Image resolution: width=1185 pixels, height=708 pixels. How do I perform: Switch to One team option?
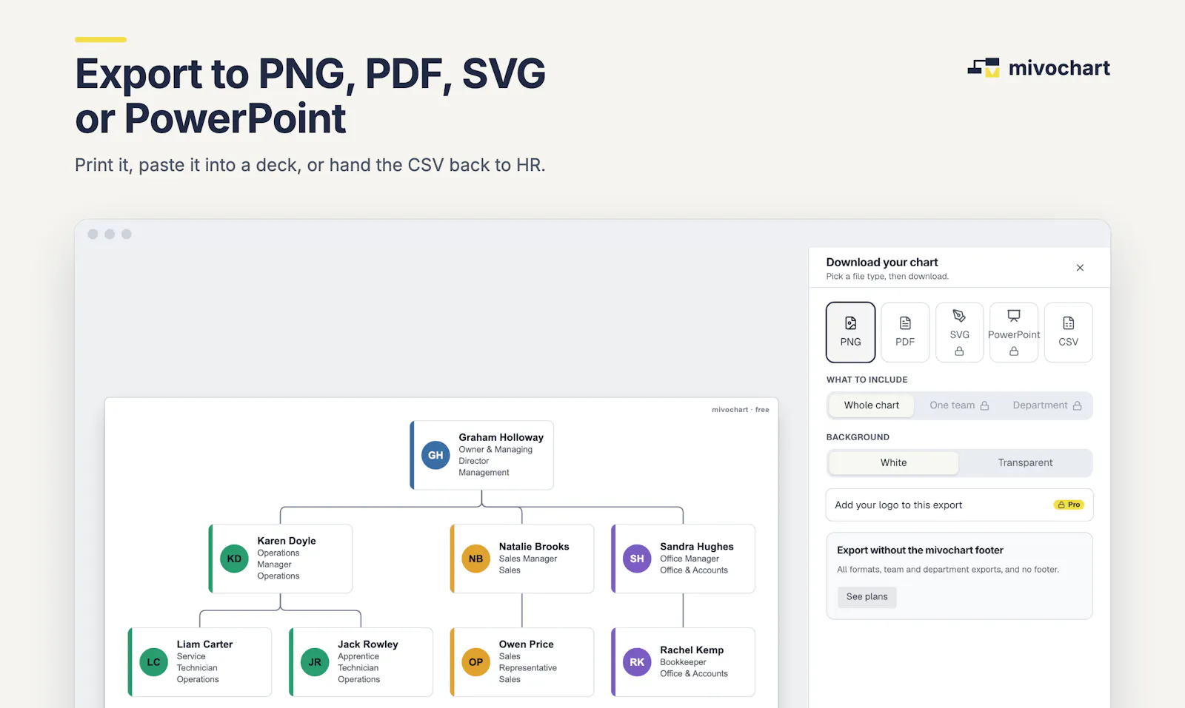[959, 405]
